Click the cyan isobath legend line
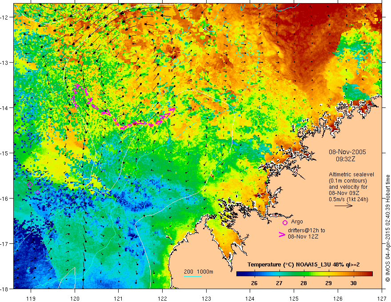 tap(193, 276)
